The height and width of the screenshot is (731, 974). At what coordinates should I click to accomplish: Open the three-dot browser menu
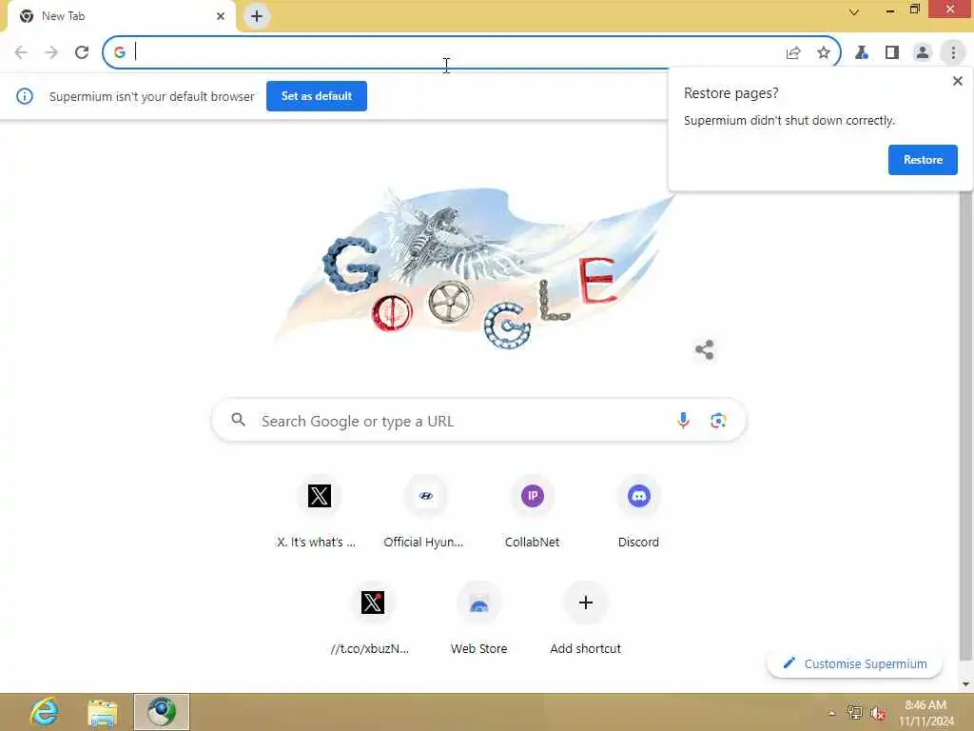point(953,53)
